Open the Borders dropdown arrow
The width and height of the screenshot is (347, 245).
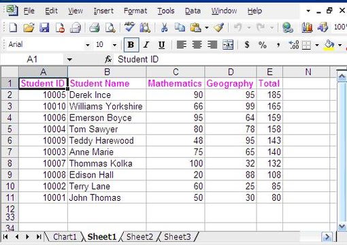pyautogui.click(x=317, y=45)
